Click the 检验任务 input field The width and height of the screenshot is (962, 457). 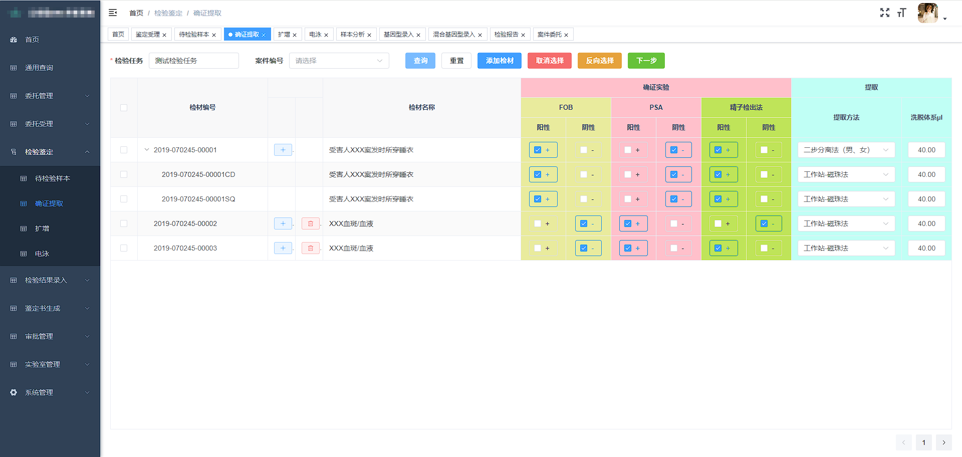tap(193, 61)
